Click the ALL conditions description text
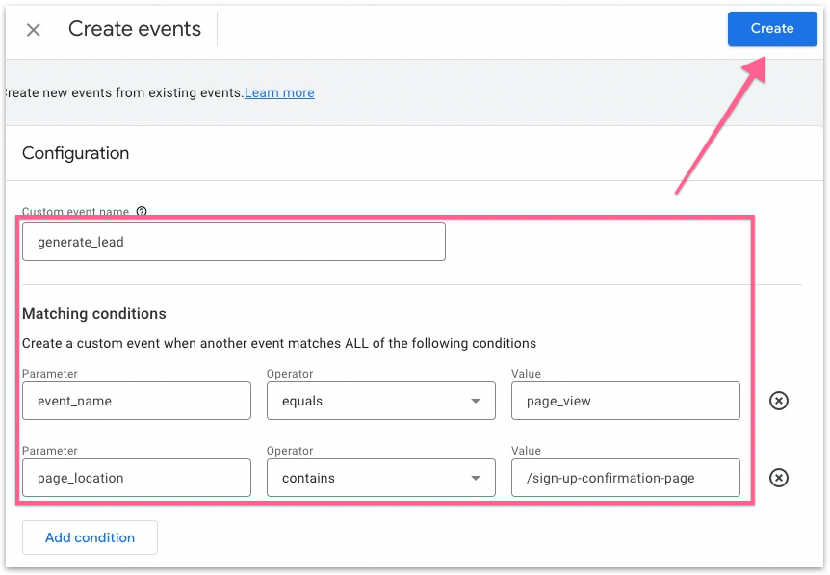 tap(279, 343)
